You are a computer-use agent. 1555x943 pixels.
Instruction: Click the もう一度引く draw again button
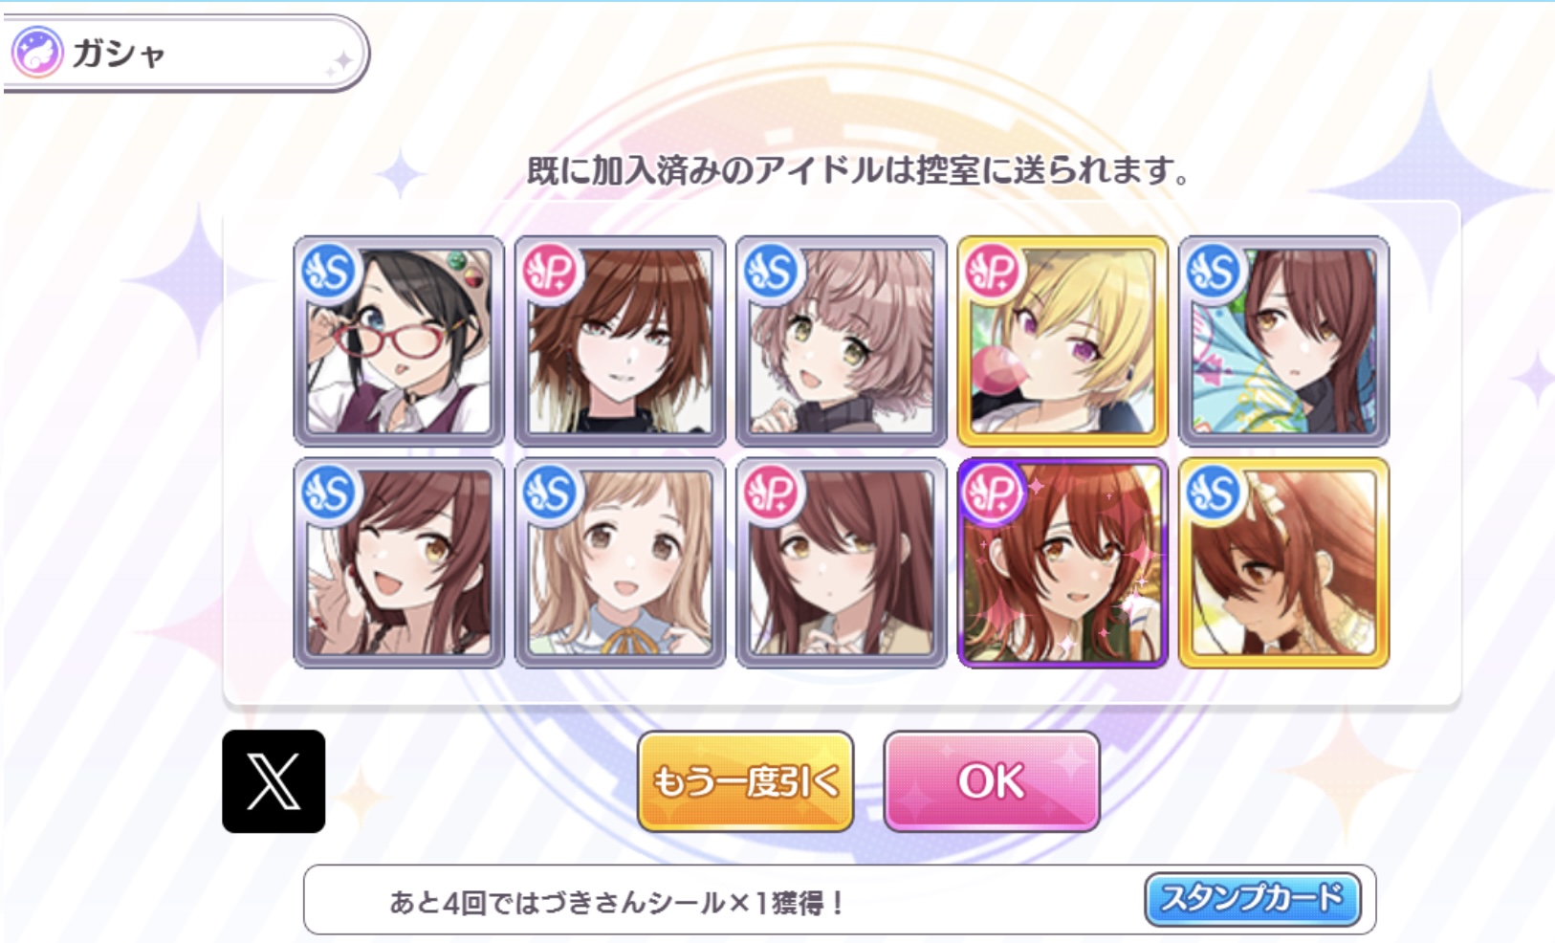pyautogui.click(x=746, y=781)
